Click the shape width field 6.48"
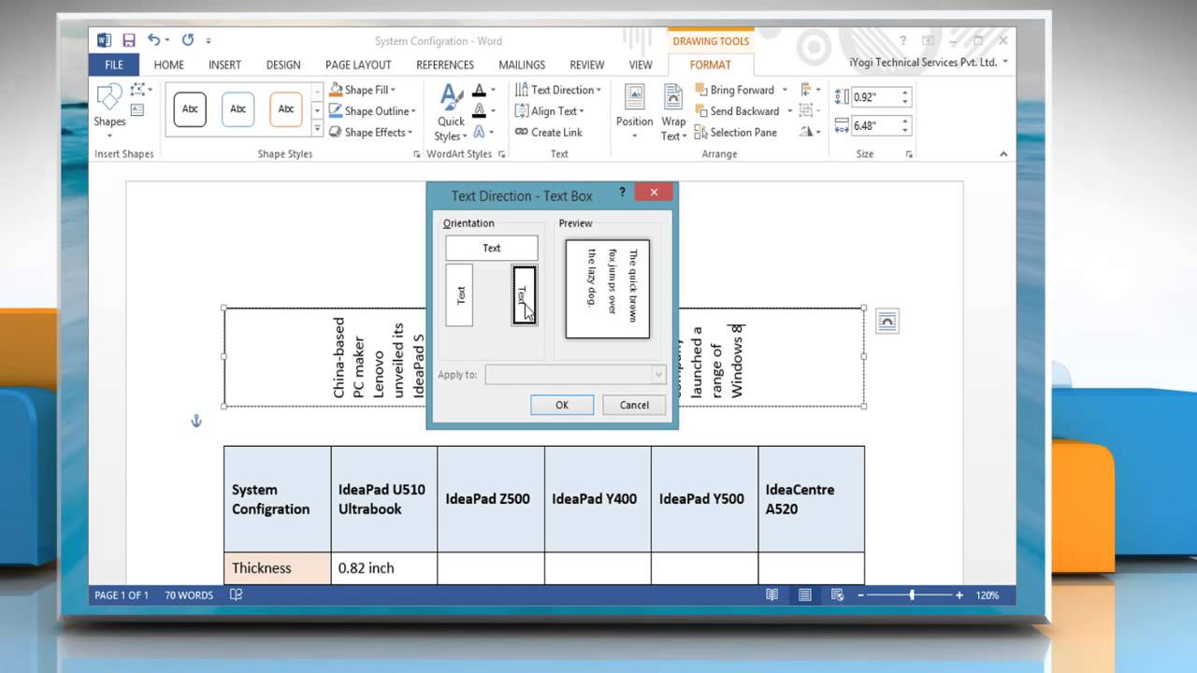The width and height of the screenshot is (1197, 673). click(x=873, y=125)
